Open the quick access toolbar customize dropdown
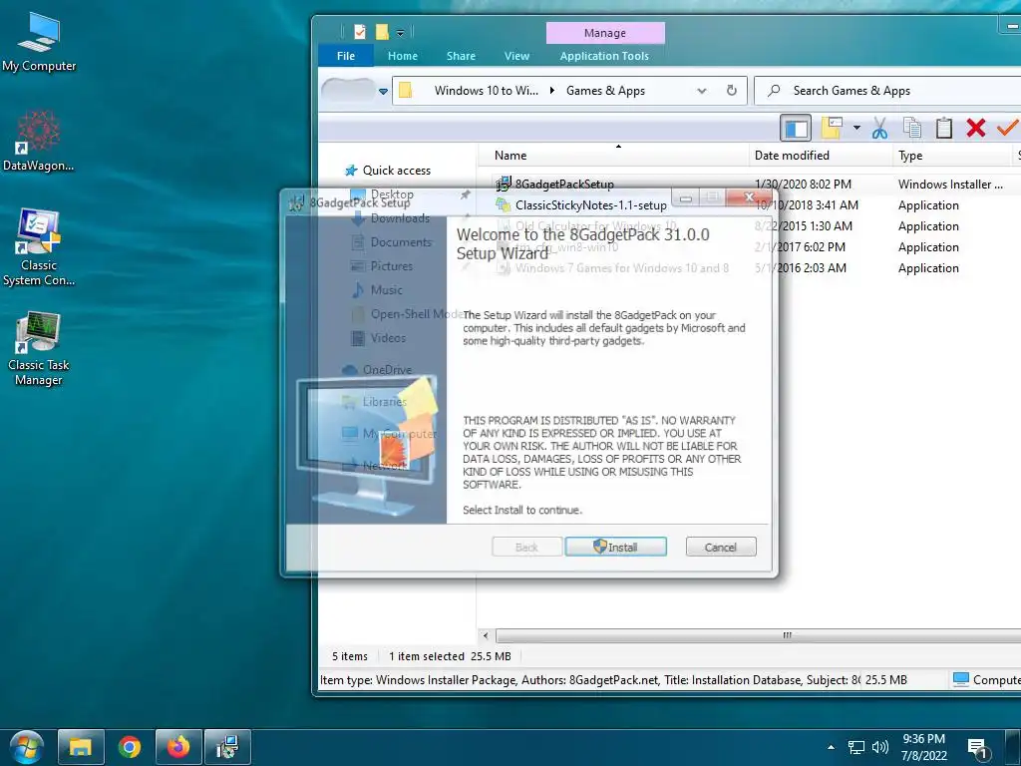This screenshot has height=766, width=1021. [x=401, y=33]
